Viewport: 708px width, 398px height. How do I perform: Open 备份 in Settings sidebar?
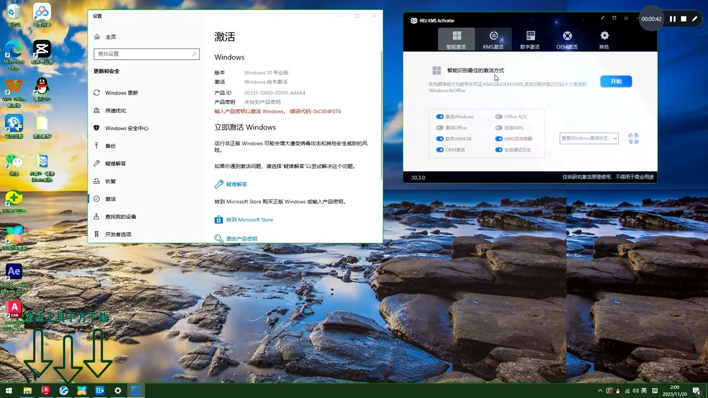coord(105,146)
